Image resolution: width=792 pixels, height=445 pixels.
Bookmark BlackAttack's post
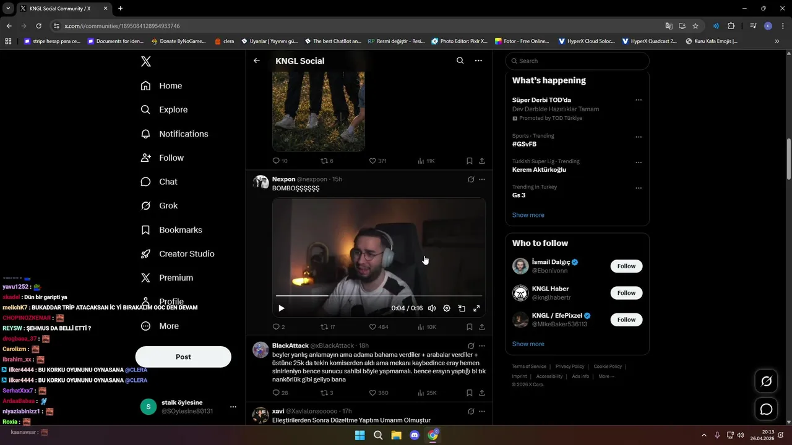pos(470,392)
